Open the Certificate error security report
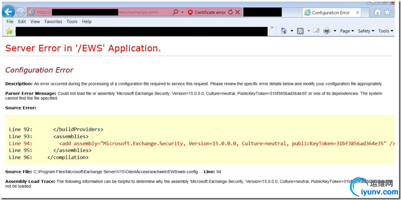The width and height of the screenshot is (401, 200). pos(210,12)
